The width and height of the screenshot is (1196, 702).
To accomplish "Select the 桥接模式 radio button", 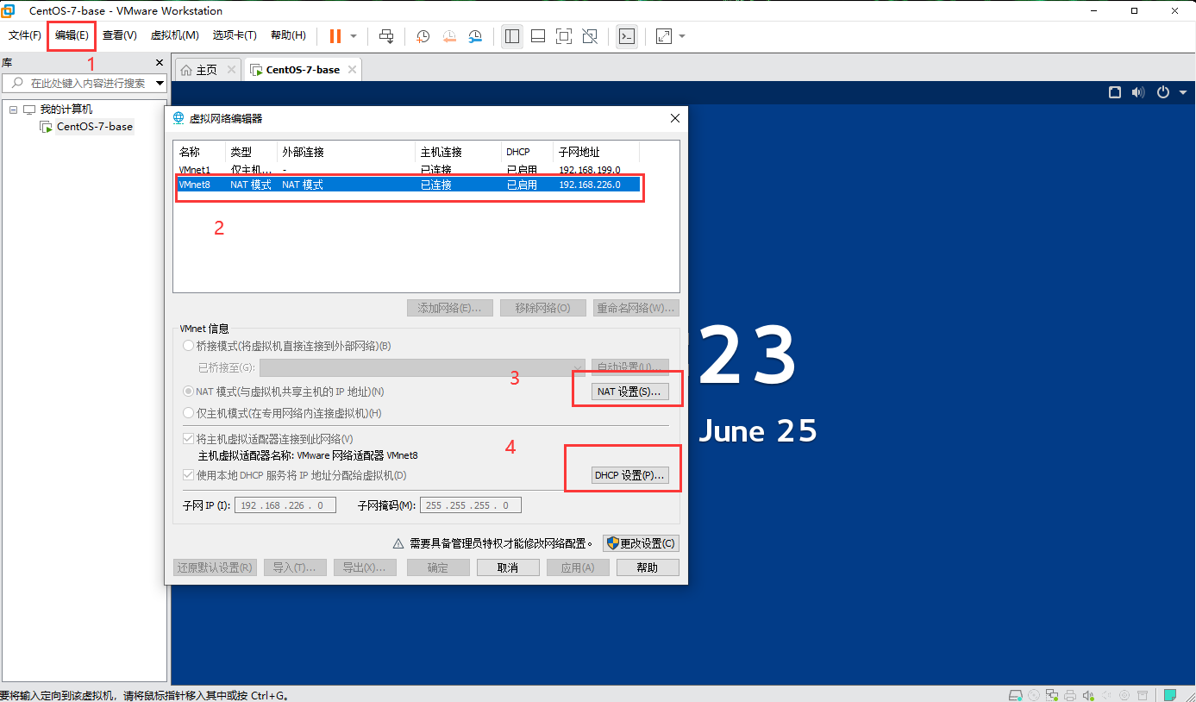I will click(x=188, y=346).
